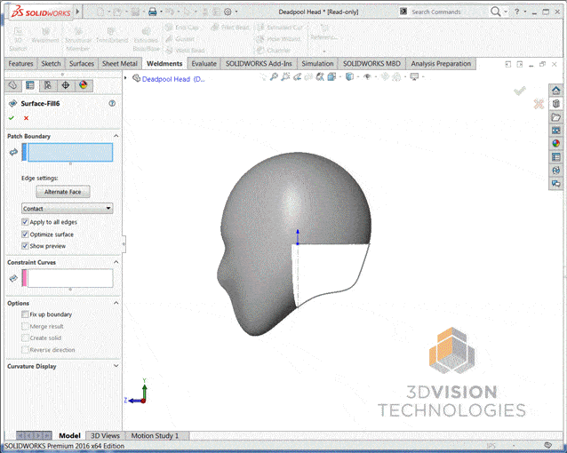Switch to the PropertyManager tab icon
The image size is (567, 453).
click(30, 85)
